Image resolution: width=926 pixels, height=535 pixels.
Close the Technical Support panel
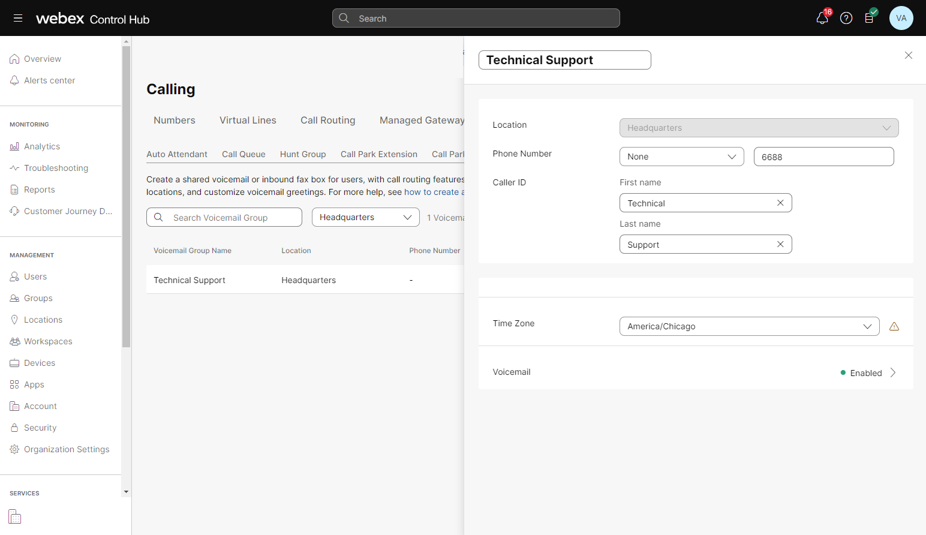point(909,55)
